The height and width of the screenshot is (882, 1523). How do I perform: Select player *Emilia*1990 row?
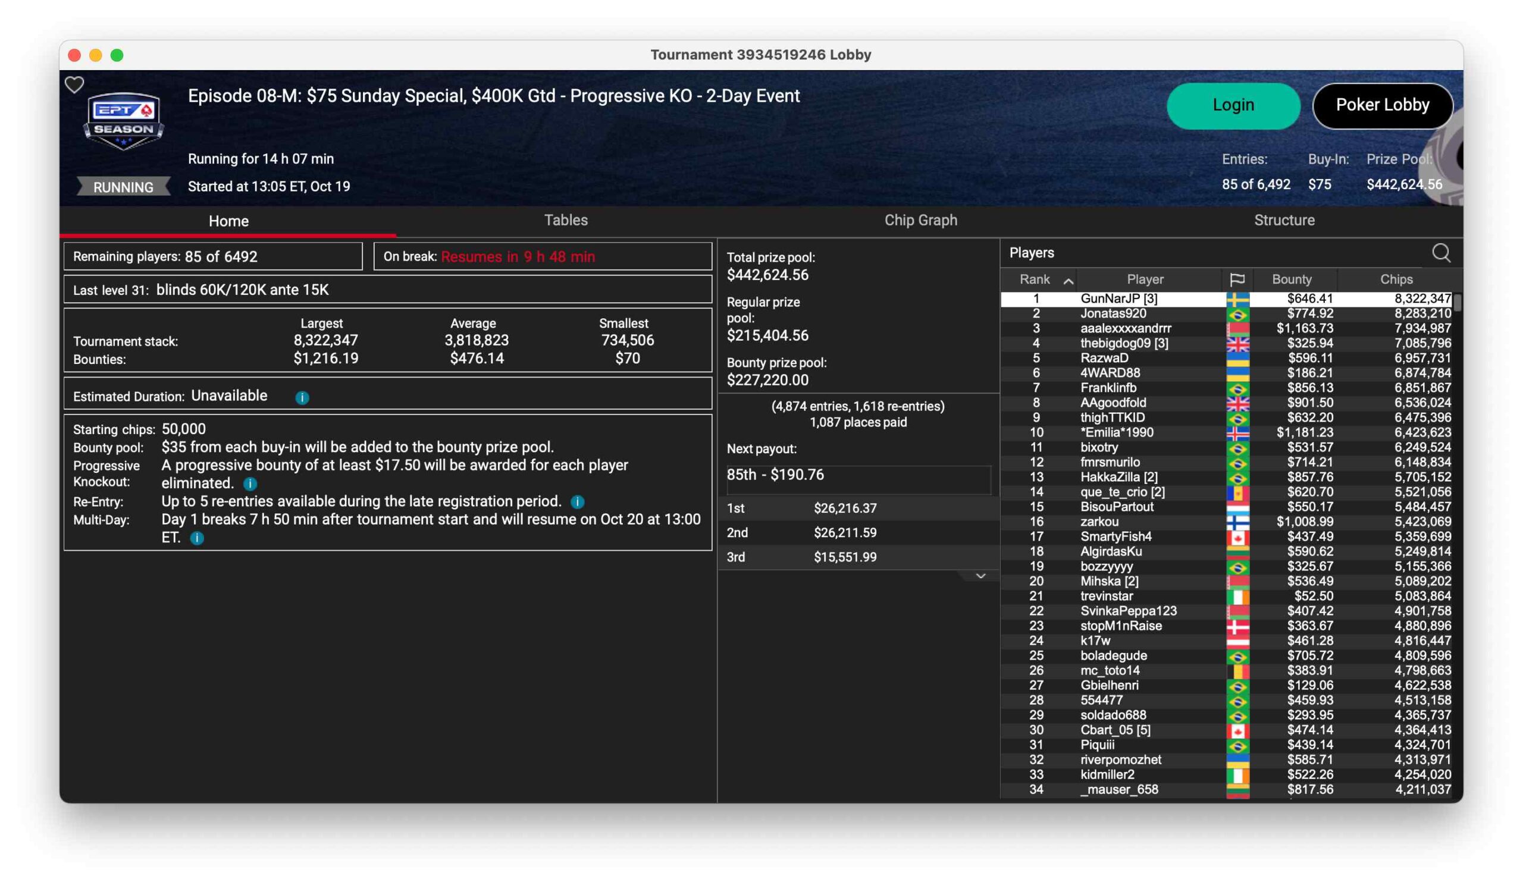1116,432
